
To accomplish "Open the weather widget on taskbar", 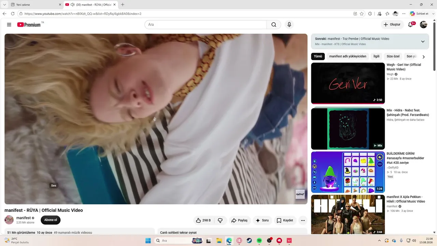I will coord(16,241).
